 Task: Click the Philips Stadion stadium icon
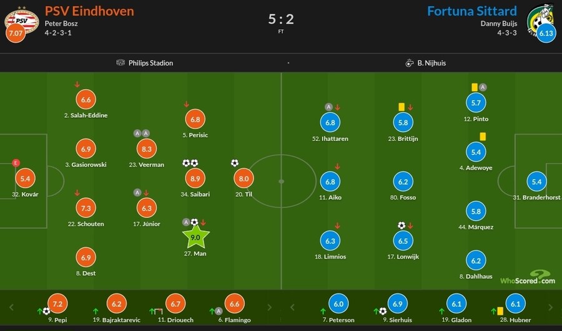pyautogui.click(x=121, y=63)
